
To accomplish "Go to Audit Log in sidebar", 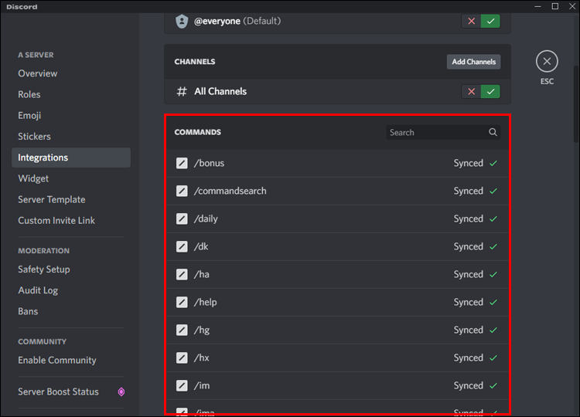I will pyautogui.click(x=38, y=290).
